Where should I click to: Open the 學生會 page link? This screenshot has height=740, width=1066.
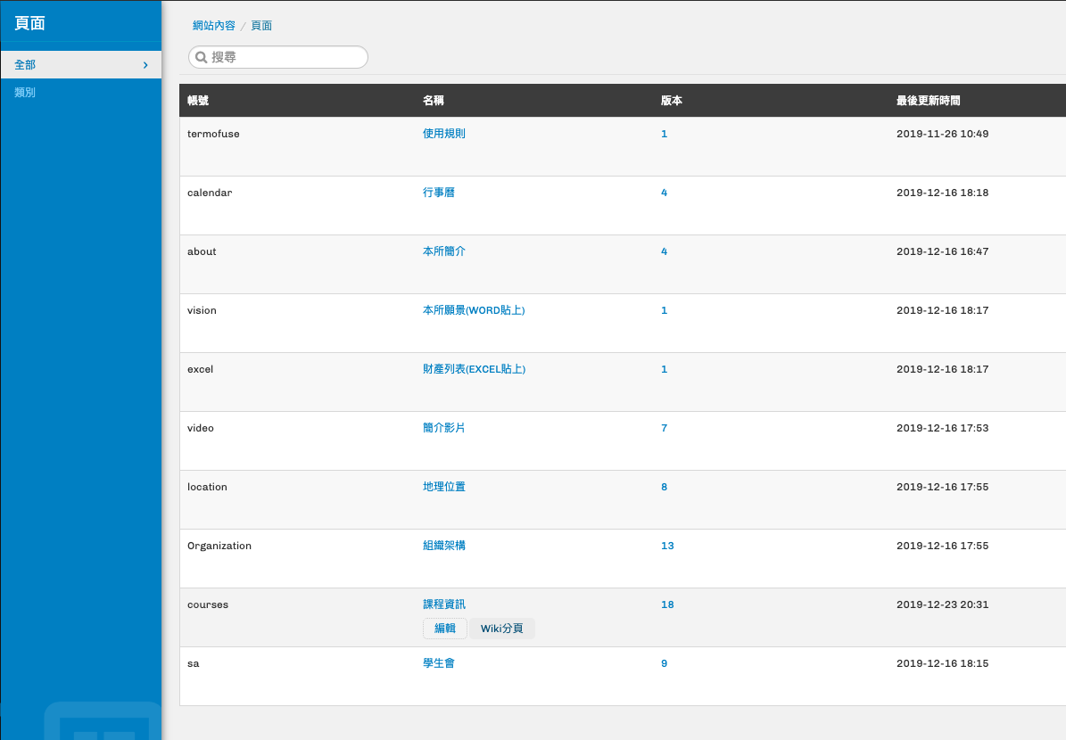[439, 663]
